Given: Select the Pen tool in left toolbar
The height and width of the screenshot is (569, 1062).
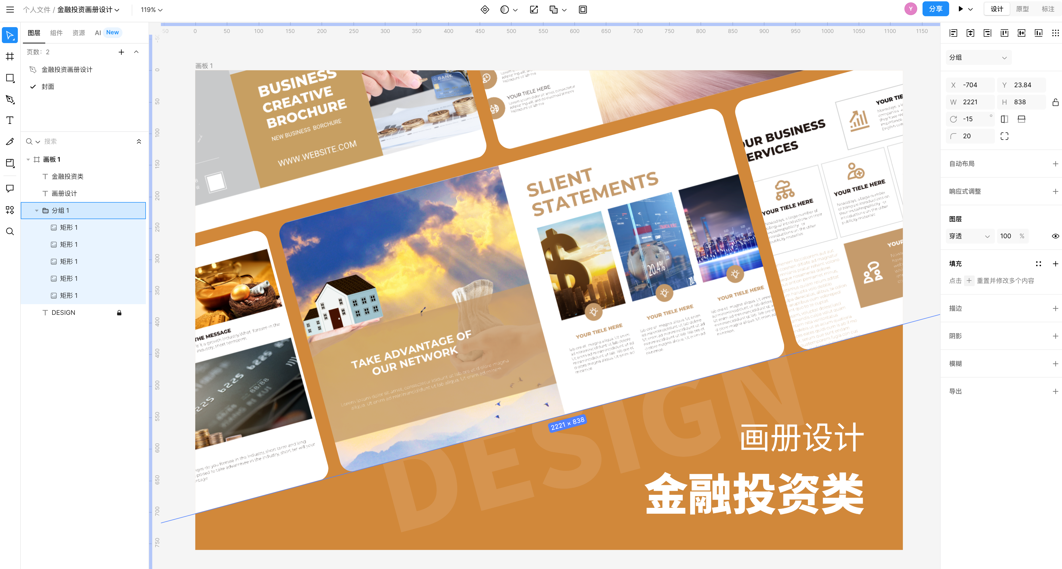Looking at the screenshot, I should (x=10, y=99).
